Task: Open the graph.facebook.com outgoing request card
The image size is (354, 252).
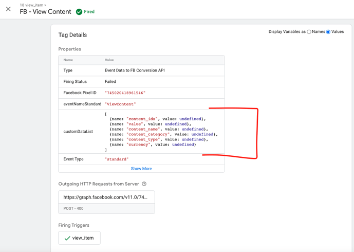Action: pyautogui.click(x=106, y=202)
